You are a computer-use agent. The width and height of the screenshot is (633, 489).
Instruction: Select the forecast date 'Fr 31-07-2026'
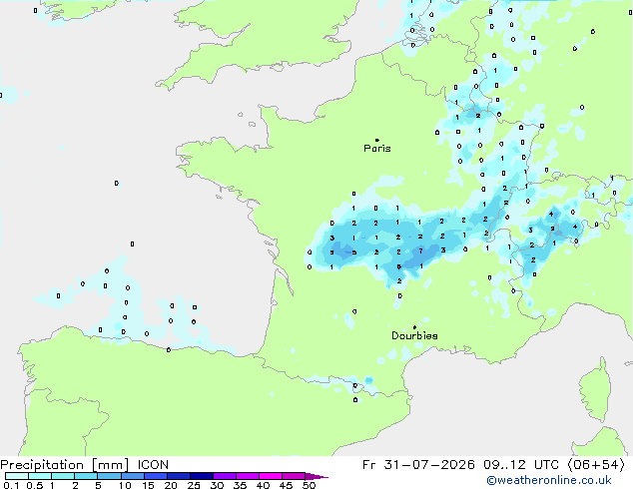[x=418, y=465]
